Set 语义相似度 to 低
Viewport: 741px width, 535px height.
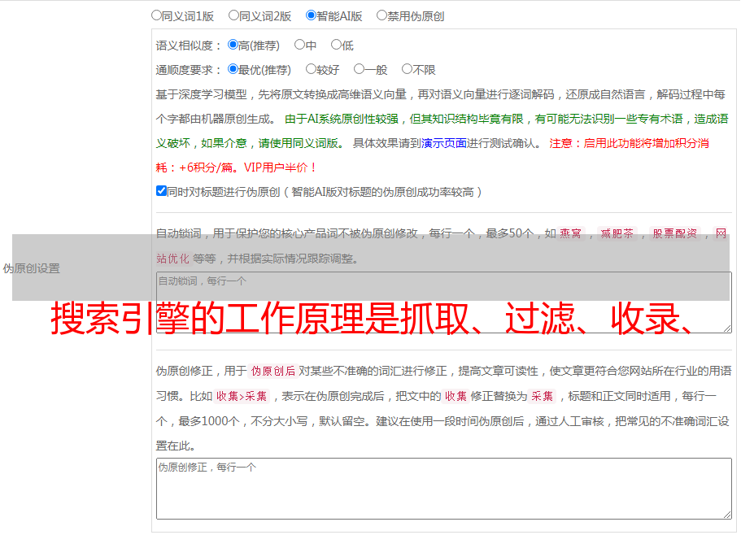click(x=336, y=45)
